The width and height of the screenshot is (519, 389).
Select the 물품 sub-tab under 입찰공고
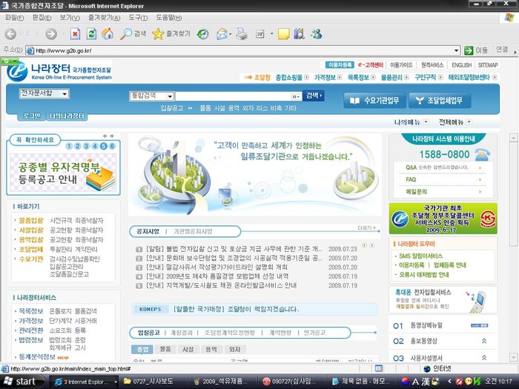pyautogui.click(x=165, y=349)
